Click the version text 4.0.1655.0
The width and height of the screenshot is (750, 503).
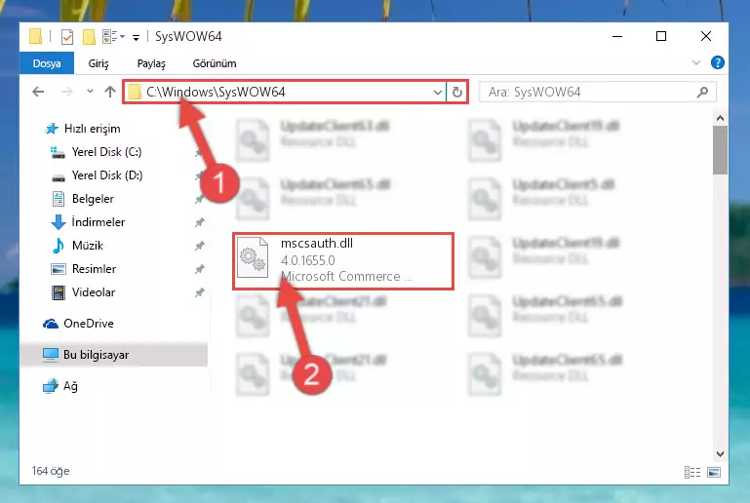click(x=308, y=261)
